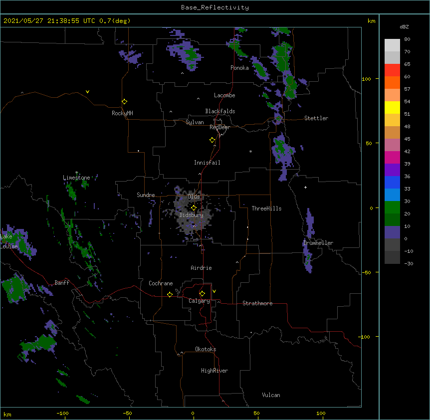
Task: Click the Vulcan label
Action: 271,395
